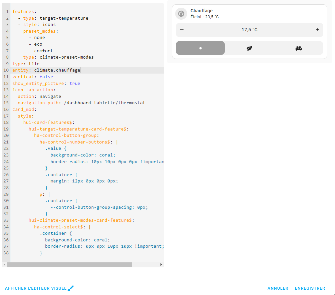Open the visual editor via AFFICHER L'ÉDITEUR VISUEL
The image size is (335, 295).
(36, 288)
